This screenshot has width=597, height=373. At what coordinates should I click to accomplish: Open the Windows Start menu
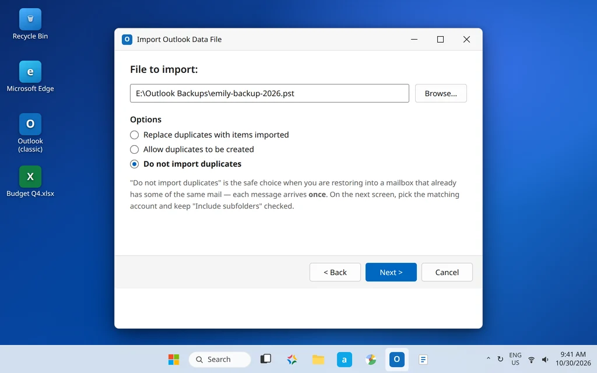[174, 359]
